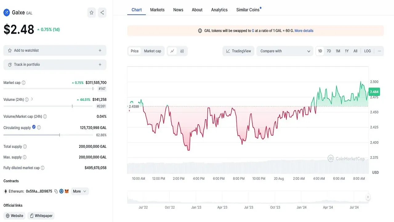Click the Track in portfolio button
Screen dimensions: 394x222
pos(55,65)
